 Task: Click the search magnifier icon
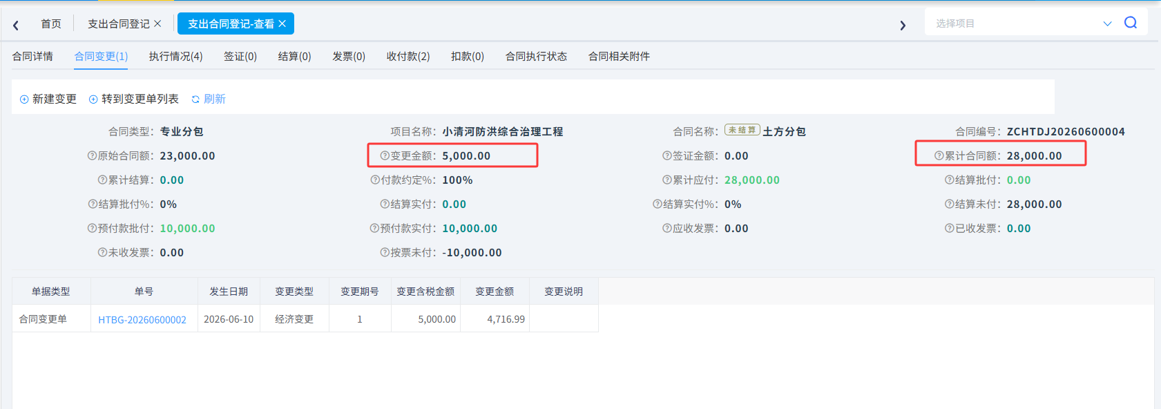(1131, 23)
